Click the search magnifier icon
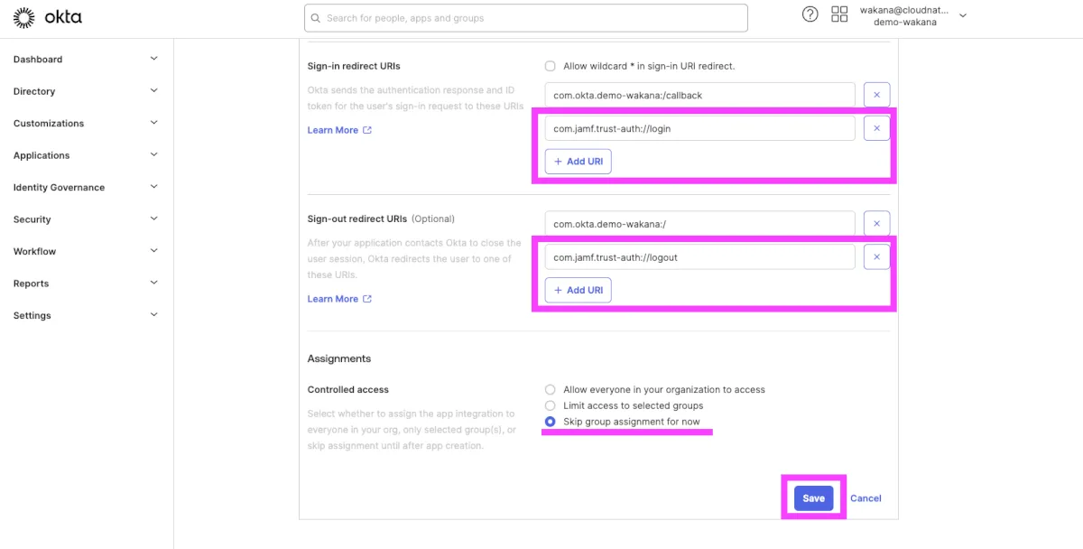Viewport: 1083px width, 549px height. coord(316,18)
